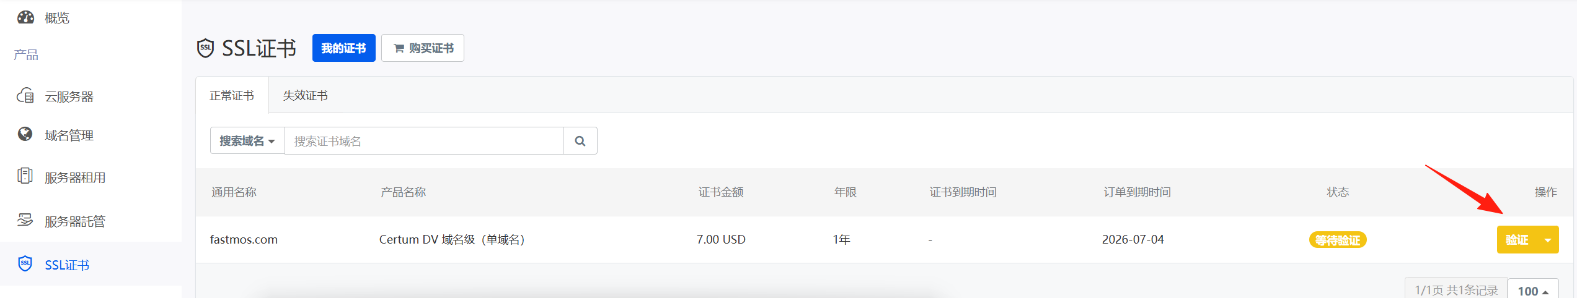Click the magnifier search button
1577x298 pixels.
[x=580, y=141]
